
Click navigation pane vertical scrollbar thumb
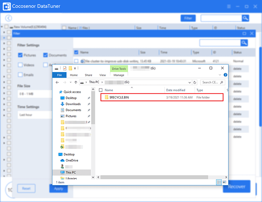click(x=93, y=108)
